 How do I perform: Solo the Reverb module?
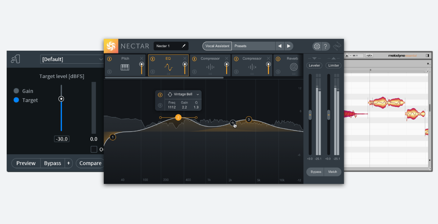(x=278, y=72)
